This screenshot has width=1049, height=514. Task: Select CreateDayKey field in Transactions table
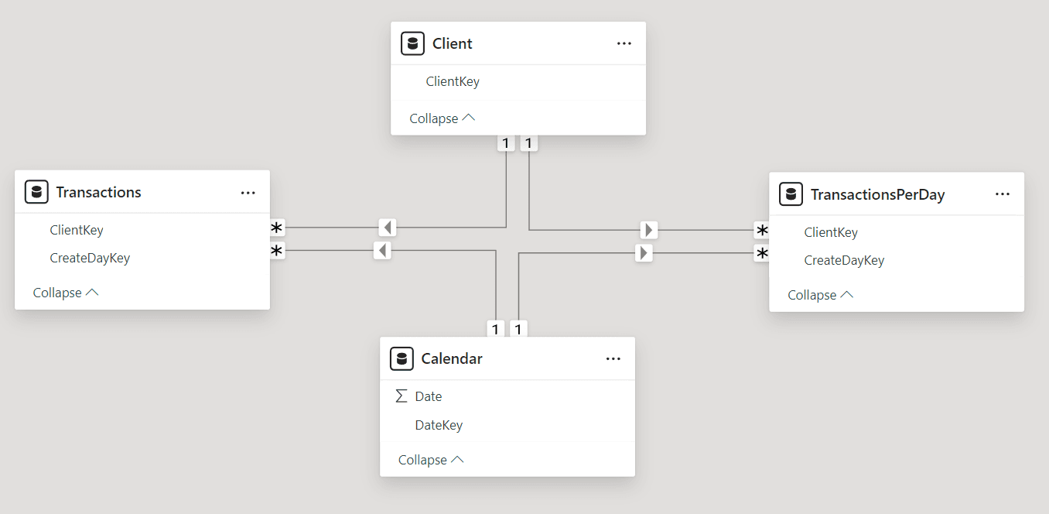tap(90, 258)
